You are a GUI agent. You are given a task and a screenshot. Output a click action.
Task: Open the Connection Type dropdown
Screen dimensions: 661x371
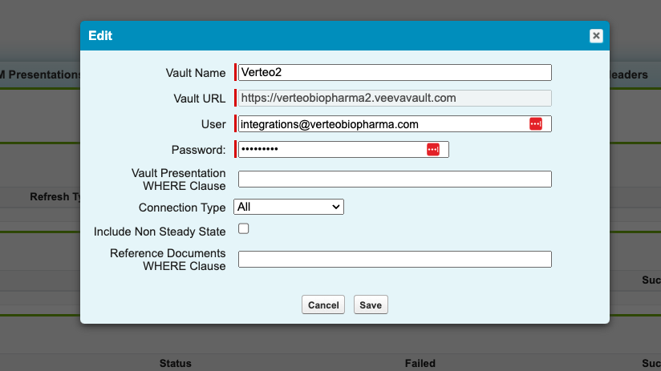(289, 207)
